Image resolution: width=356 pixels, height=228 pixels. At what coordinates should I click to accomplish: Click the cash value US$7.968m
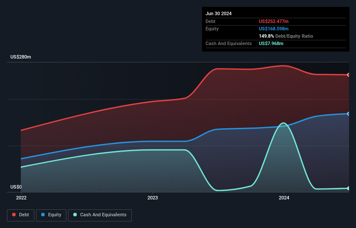271,43
